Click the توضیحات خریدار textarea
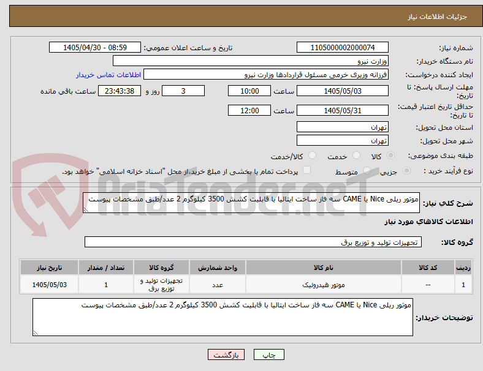483x371 pixels. 222,317
